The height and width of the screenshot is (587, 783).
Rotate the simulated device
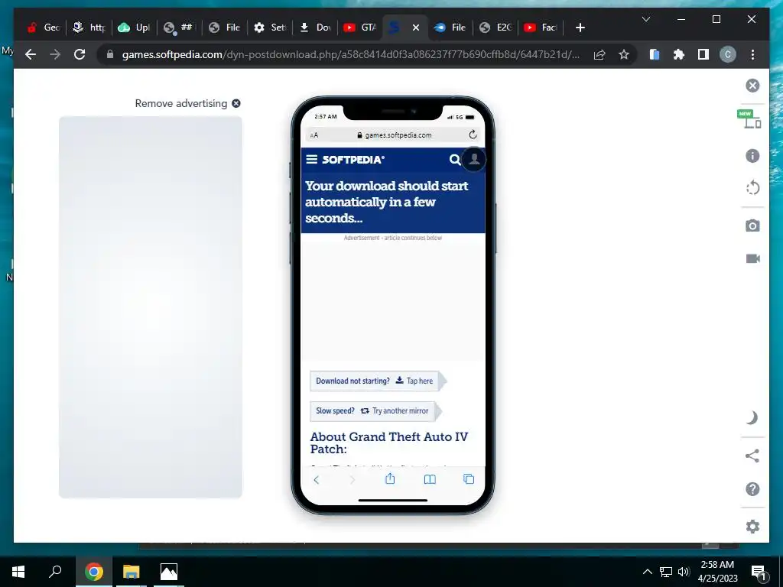752,188
